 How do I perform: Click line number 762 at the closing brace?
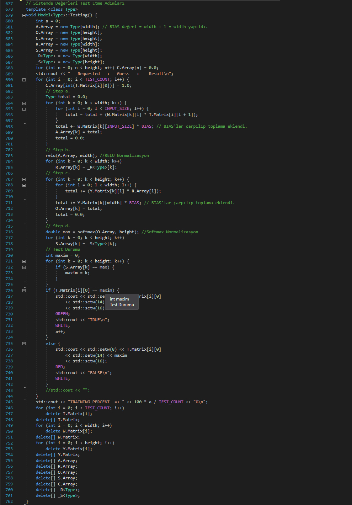click(9, 501)
